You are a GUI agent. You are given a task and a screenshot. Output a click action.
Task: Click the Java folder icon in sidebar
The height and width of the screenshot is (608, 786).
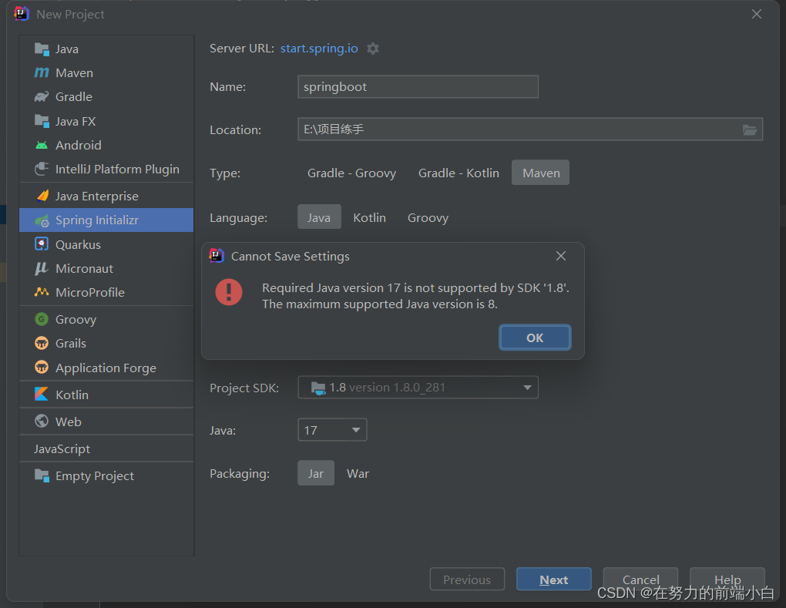(42, 49)
